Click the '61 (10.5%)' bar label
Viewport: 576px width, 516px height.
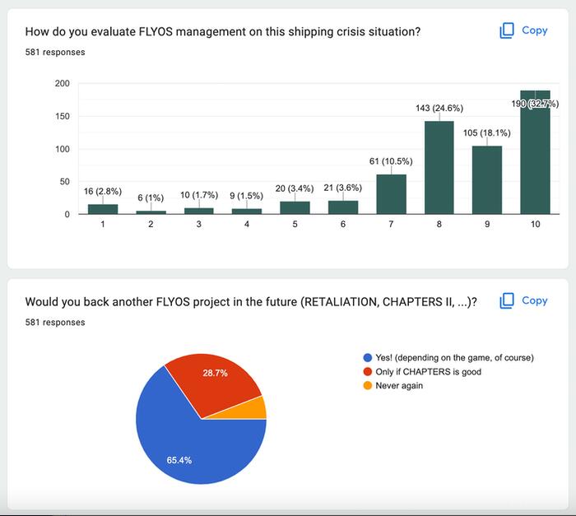tap(391, 161)
